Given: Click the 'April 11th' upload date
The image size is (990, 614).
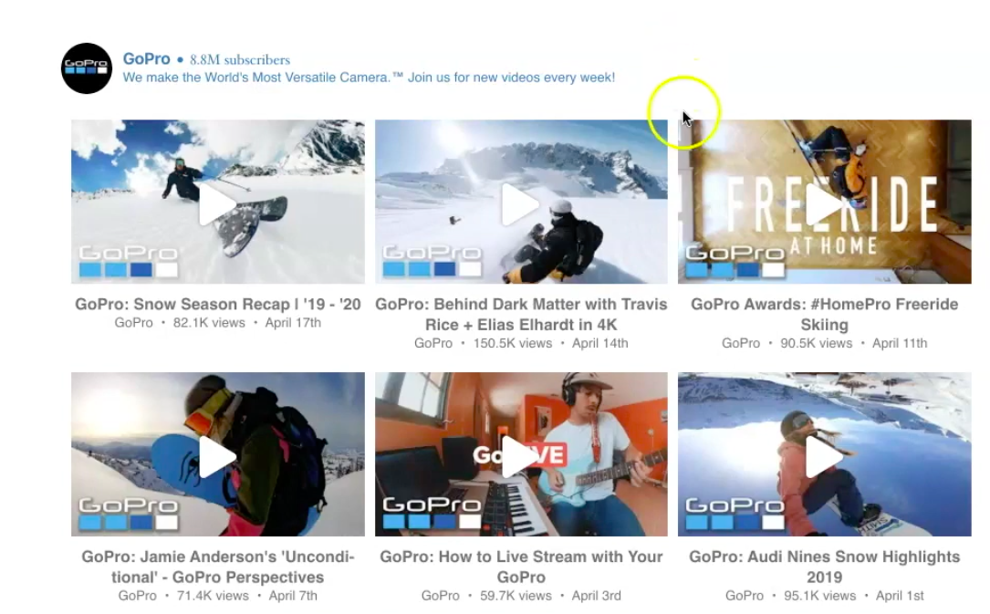Looking at the screenshot, I should [x=900, y=343].
